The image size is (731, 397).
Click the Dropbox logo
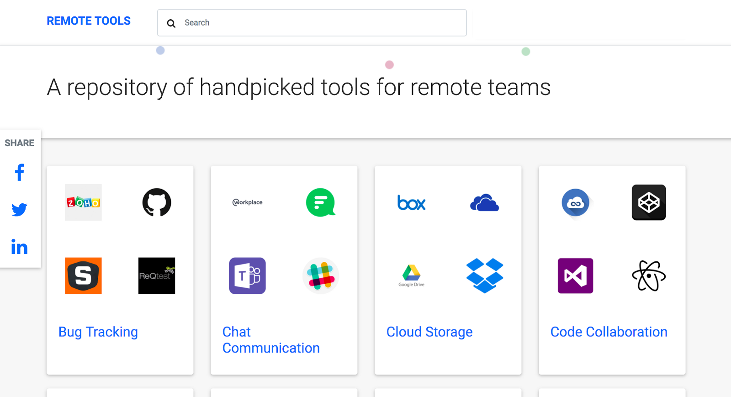pos(485,275)
